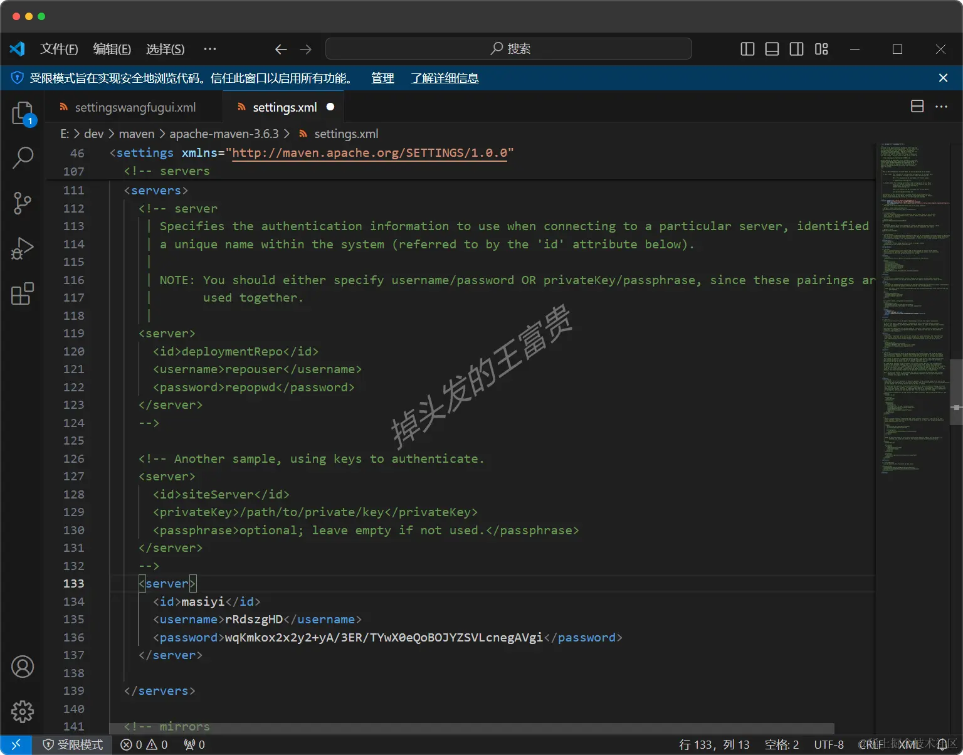
Task: Click the VS Code logo icon
Action: coord(18,49)
